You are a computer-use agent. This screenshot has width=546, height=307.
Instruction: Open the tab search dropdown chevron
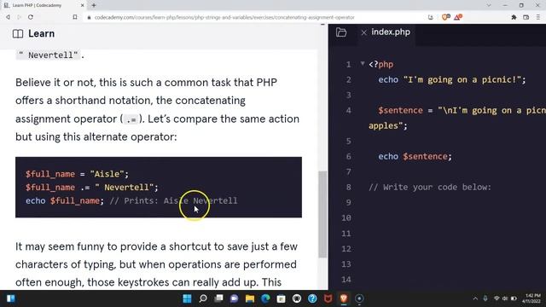[x=489, y=5]
